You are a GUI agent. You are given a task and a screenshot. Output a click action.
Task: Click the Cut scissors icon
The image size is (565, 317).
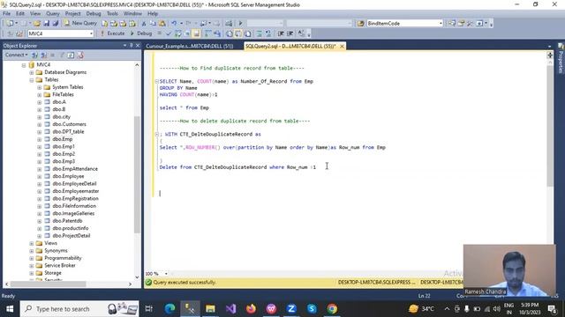[144, 24]
